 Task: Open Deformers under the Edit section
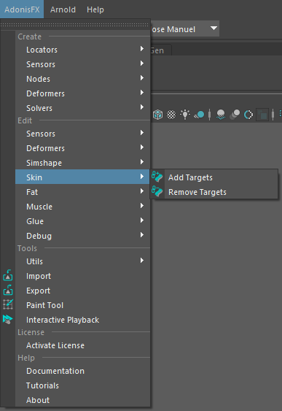point(82,148)
